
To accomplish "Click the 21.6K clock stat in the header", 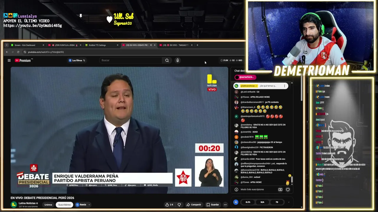I will pos(224,60).
